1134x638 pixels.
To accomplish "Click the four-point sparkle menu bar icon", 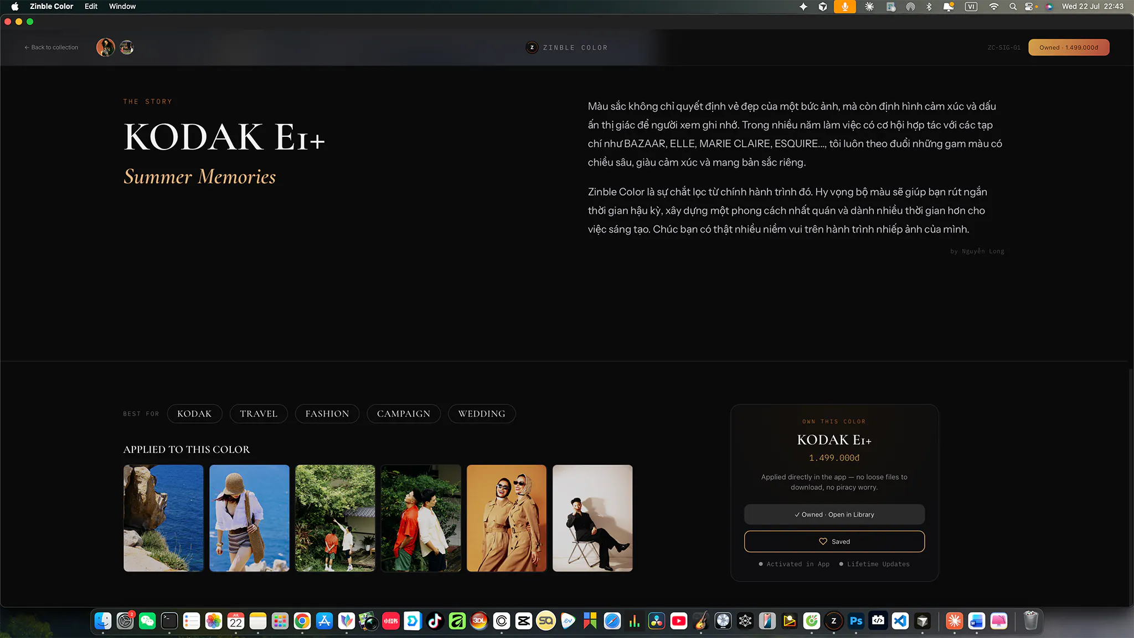I will 803,7.
